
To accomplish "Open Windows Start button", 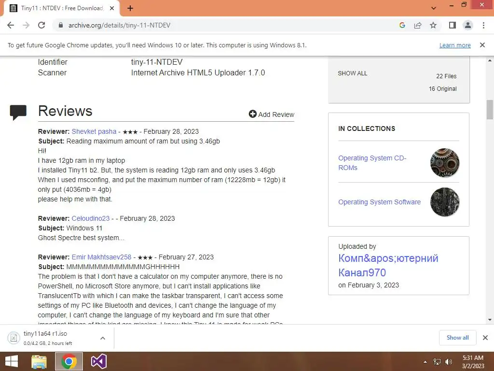I will click(12, 361).
